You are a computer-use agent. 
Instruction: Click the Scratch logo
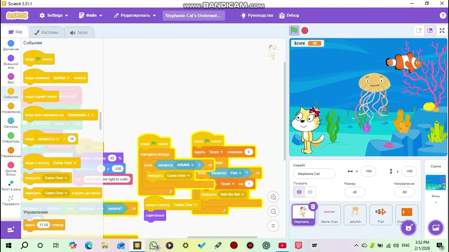[x=17, y=15]
